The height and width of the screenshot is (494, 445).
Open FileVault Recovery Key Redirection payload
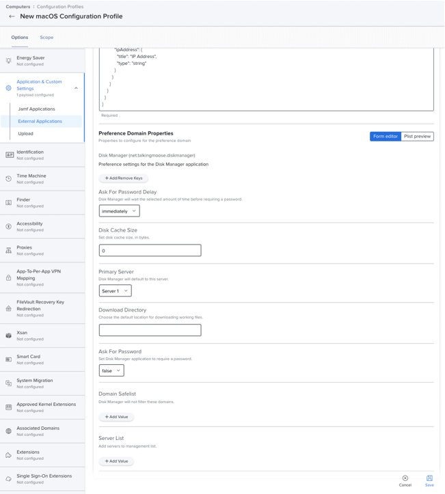coord(42,308)
